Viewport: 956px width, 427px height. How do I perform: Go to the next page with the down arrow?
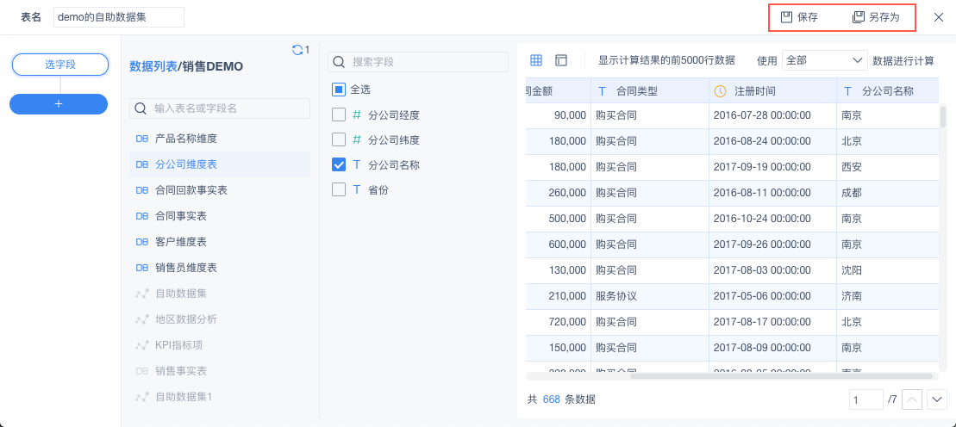pos(937,399)
